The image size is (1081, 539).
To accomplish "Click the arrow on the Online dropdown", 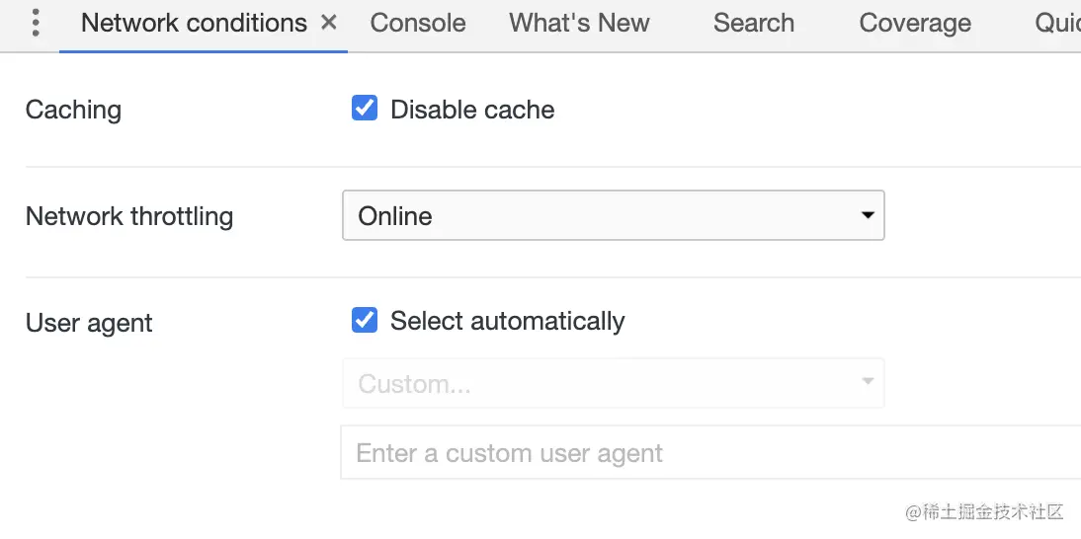I will coord(868,215).
